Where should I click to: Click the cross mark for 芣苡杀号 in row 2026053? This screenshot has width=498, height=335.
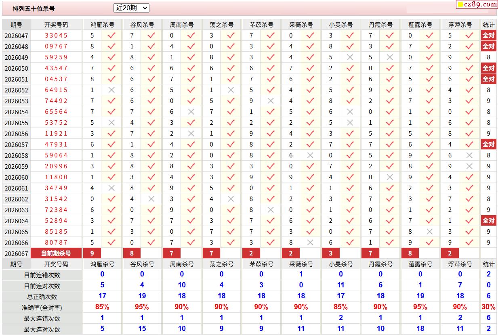271,101
